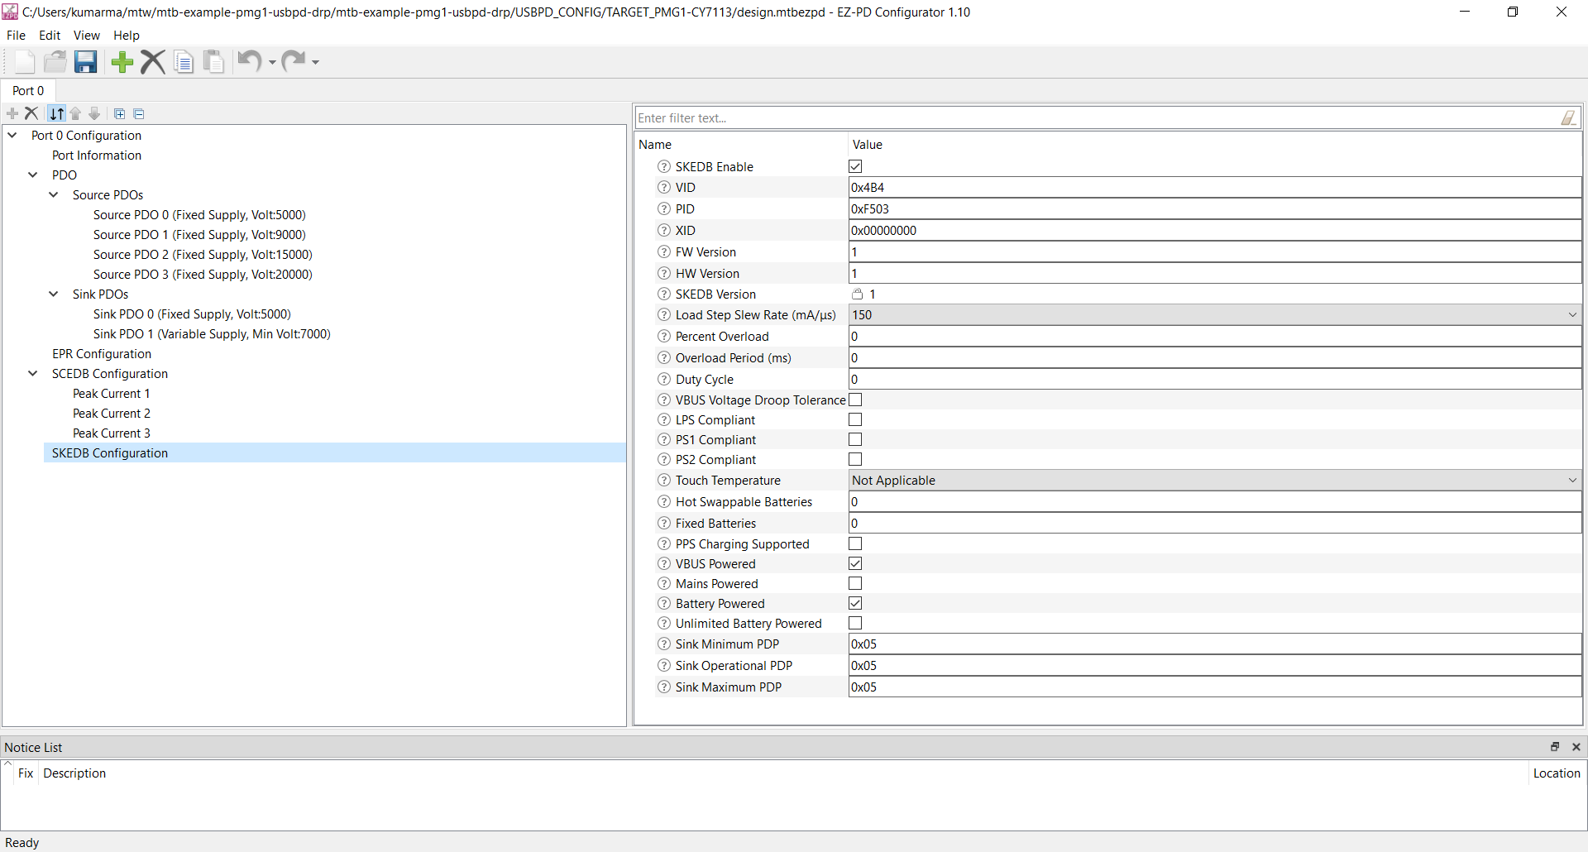
Task: Click the Copy toolbar icon
Action: [x=184, y=62]
